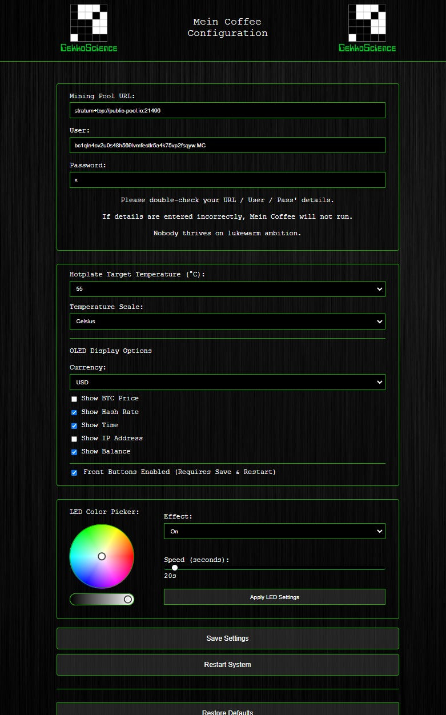446x715 pixels.
Task: Disable the Show Balance checkbox
Action: [x=74, y=452]
